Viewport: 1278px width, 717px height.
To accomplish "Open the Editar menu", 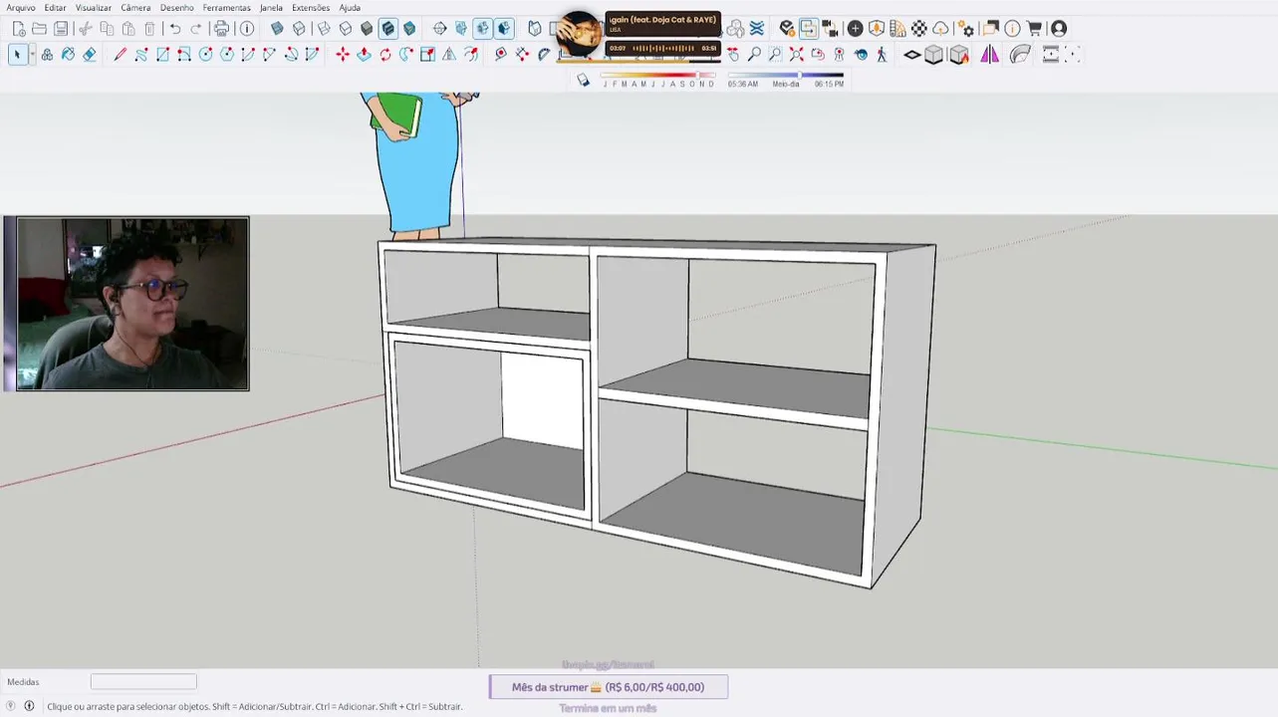I will click(56, 8).
